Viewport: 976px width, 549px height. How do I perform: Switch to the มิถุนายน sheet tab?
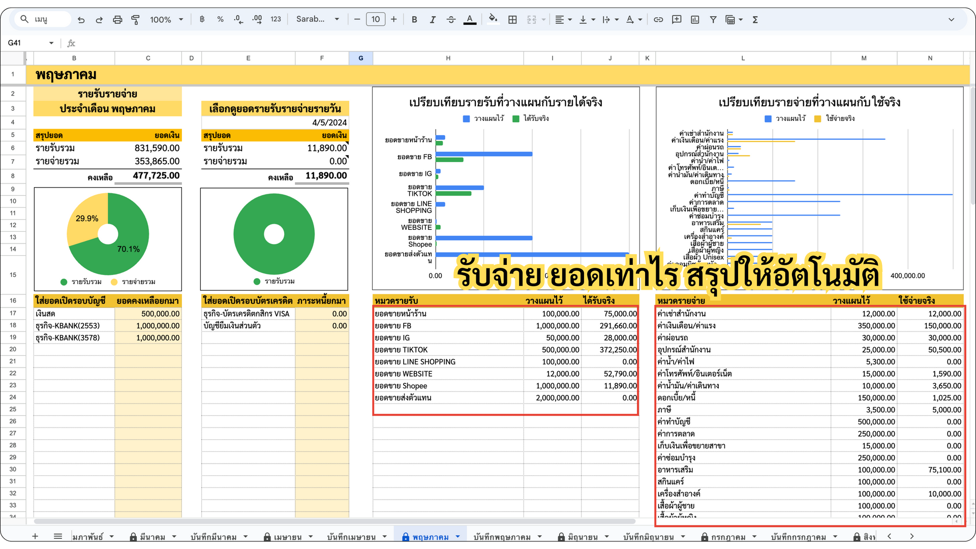coord(583,537)
